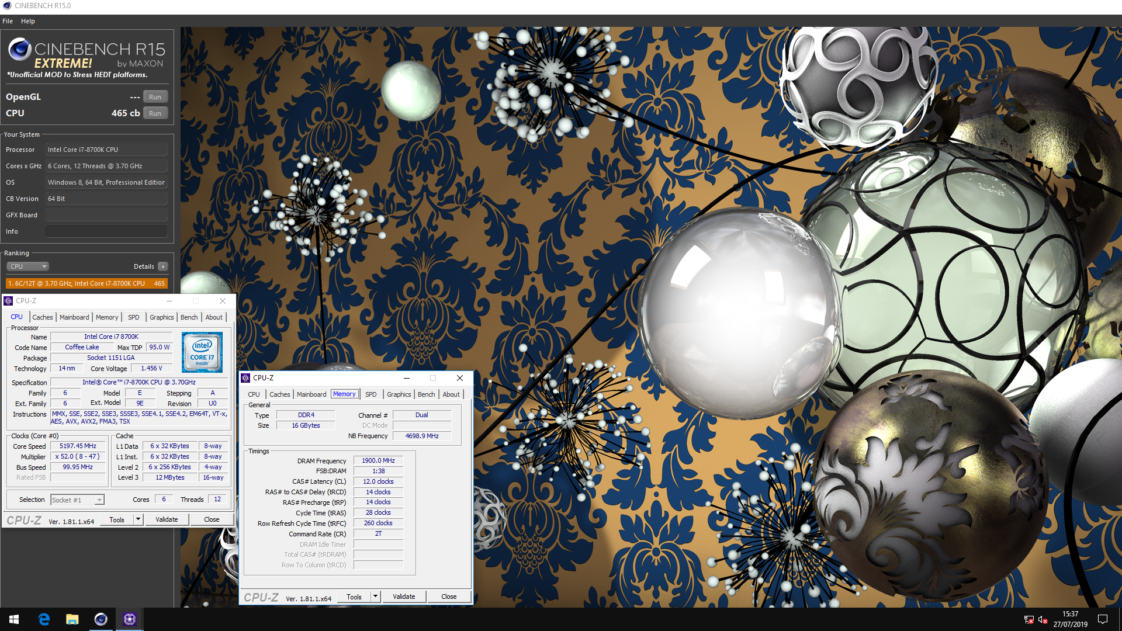Select CPU tab in left CPU-Z window
1122x631 pixels.
[17, 317]
